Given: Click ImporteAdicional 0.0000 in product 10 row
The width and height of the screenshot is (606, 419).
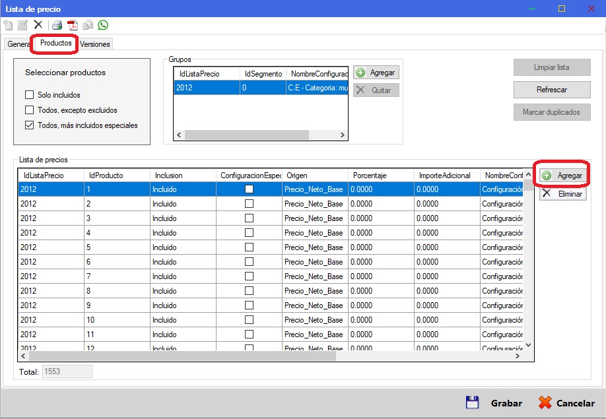Looking at the screenshot, I should [447, 320].
